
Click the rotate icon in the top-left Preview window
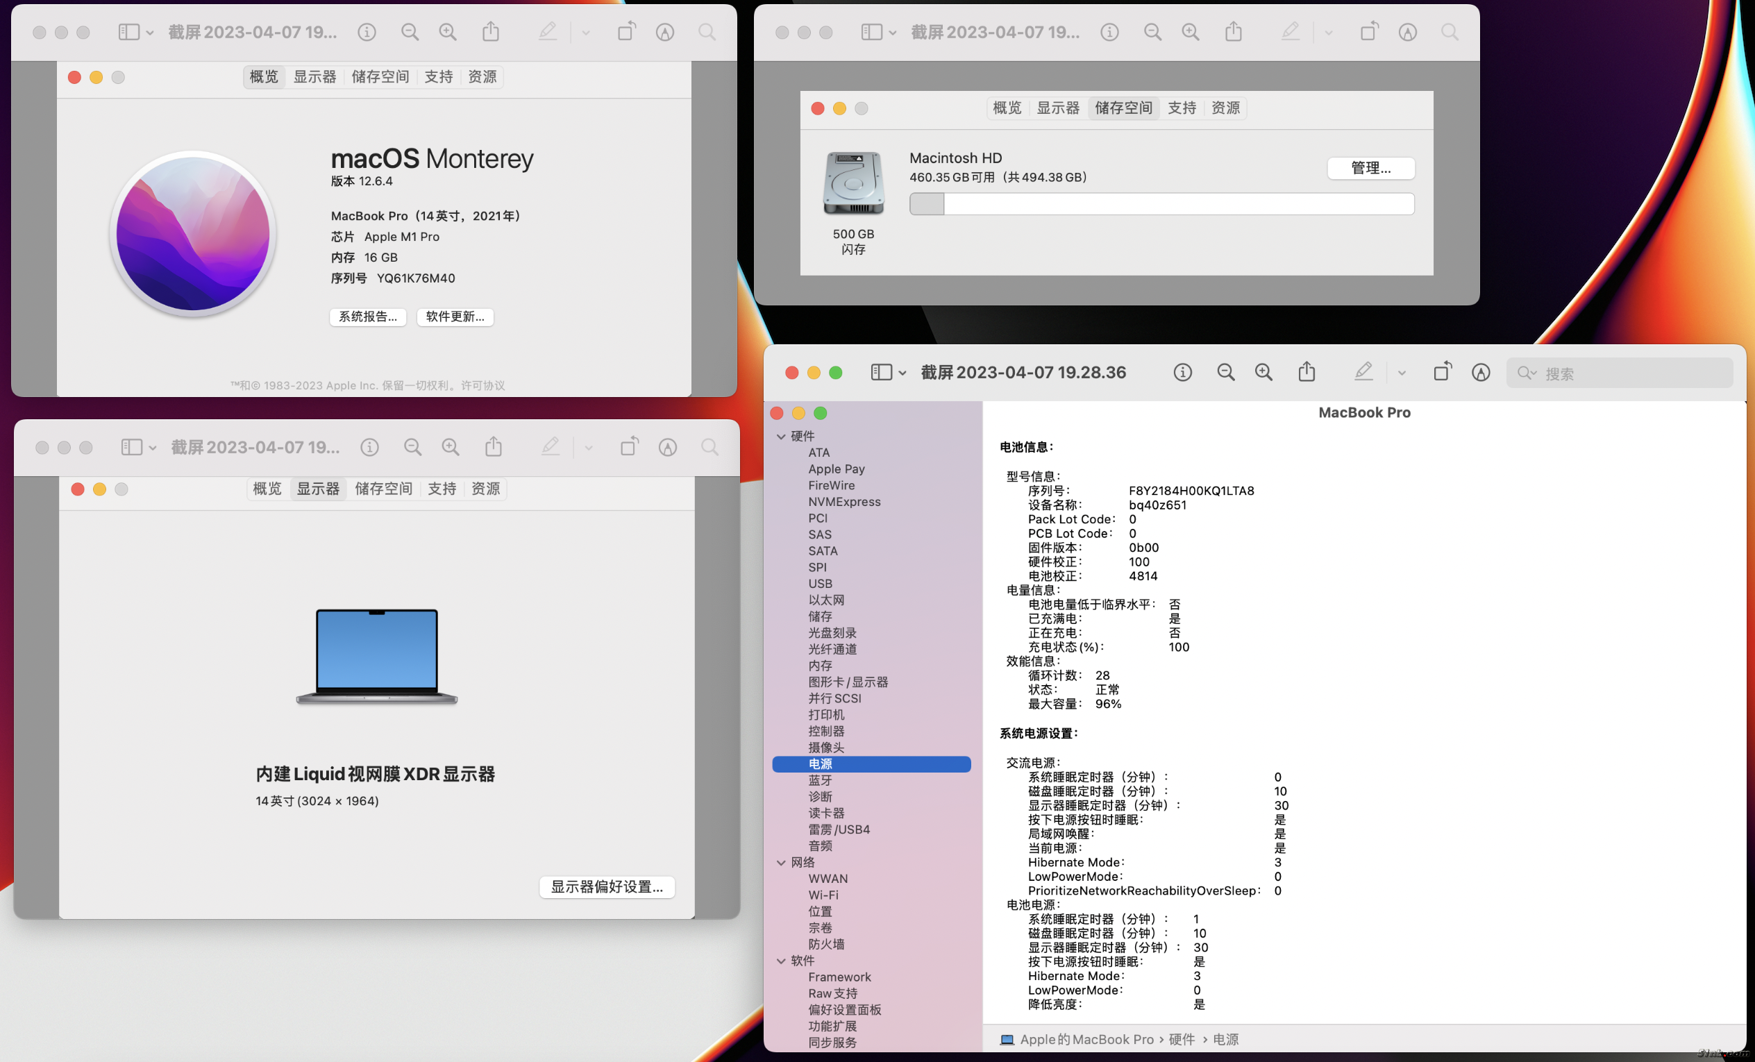626,31
